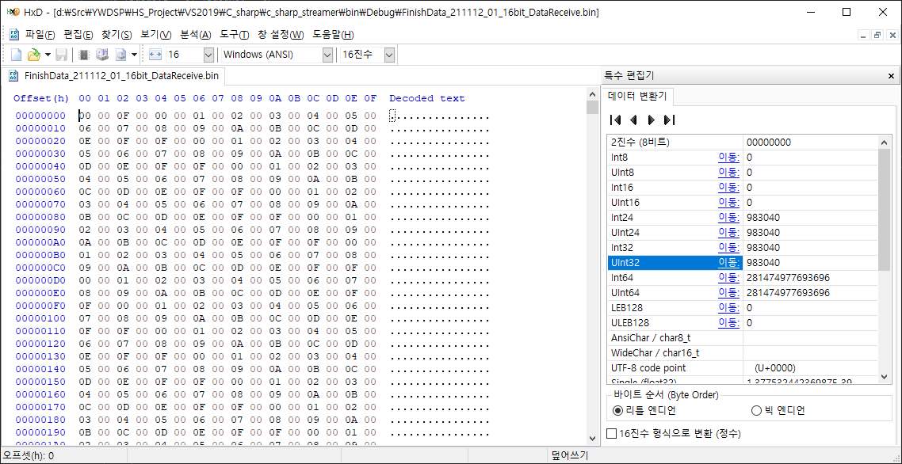The image size is (902, 464).
Task: Open the 창 설정(W) menu
Action: coord(281,35)
